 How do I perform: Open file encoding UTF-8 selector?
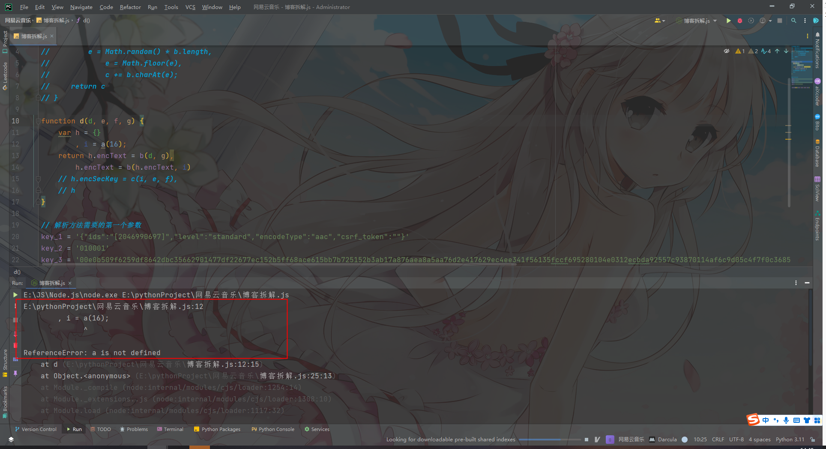click(x=736, y=439)
